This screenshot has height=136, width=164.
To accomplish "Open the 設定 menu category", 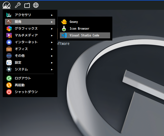I will pyautogui.click(x=18, y=63).
